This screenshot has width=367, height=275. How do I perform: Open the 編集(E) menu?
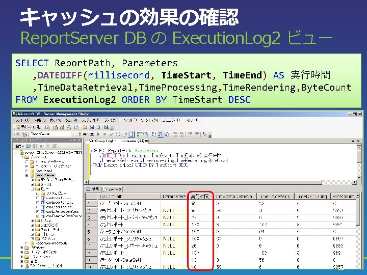pos(40,120)
